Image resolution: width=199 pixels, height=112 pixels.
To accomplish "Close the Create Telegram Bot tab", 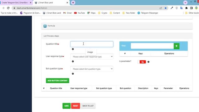I will click(x=30, y=2).
